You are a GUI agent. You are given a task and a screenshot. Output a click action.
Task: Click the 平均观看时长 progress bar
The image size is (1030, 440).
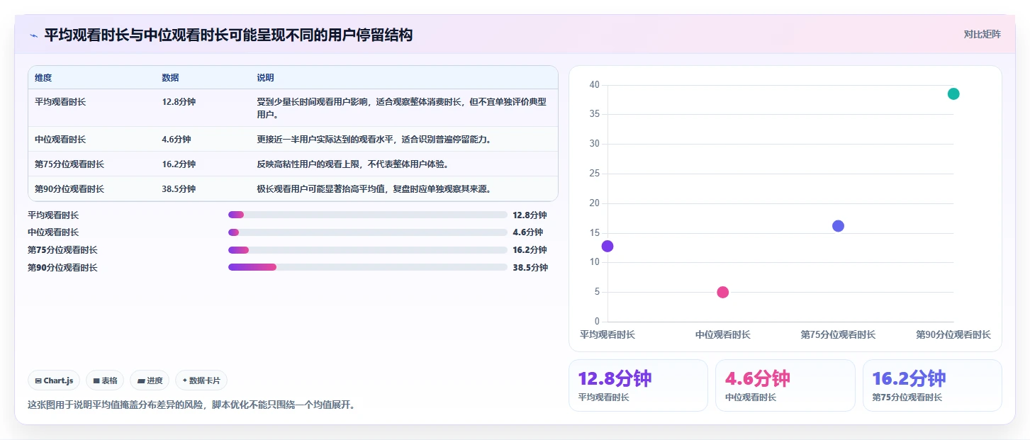367,215
